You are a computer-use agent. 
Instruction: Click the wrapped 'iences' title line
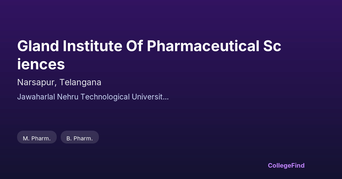[41, 64]
